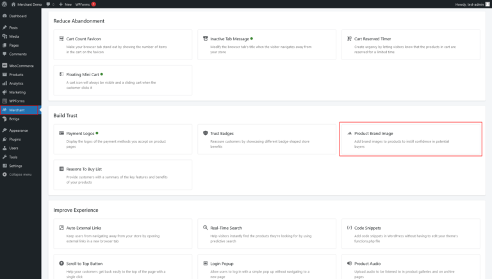Click the Improve Experience section heading
Viewport: 492px width, 279px height.
pyautogui.click(x=76, y=210)
